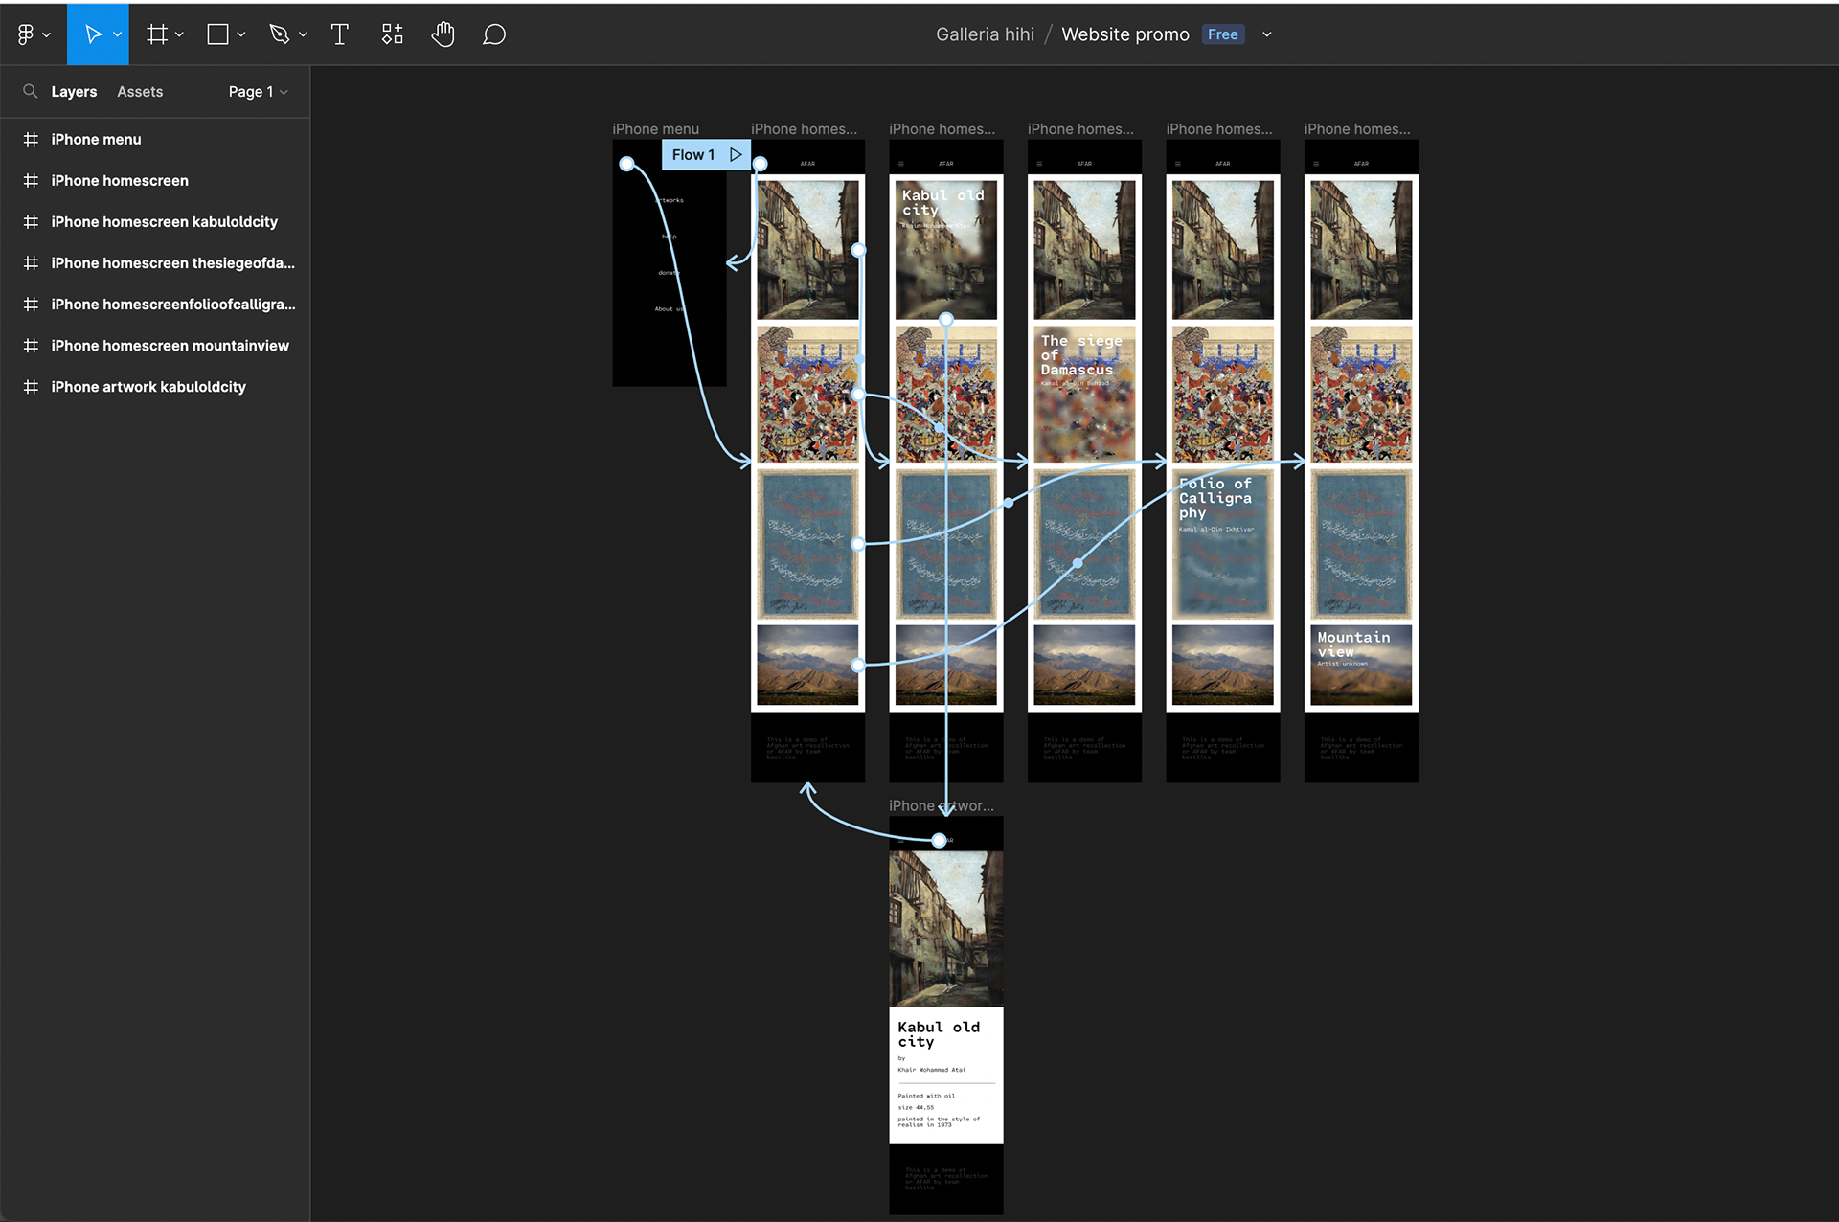Open the Frame tool dropdown chevron
Image resolution: width=1839 pixels, height=1222 pixels.
[x=179, y=34]
